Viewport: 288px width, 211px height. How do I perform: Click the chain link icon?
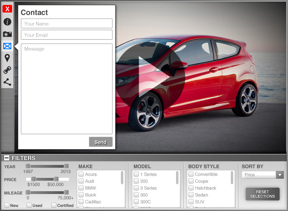click(7, 70)
